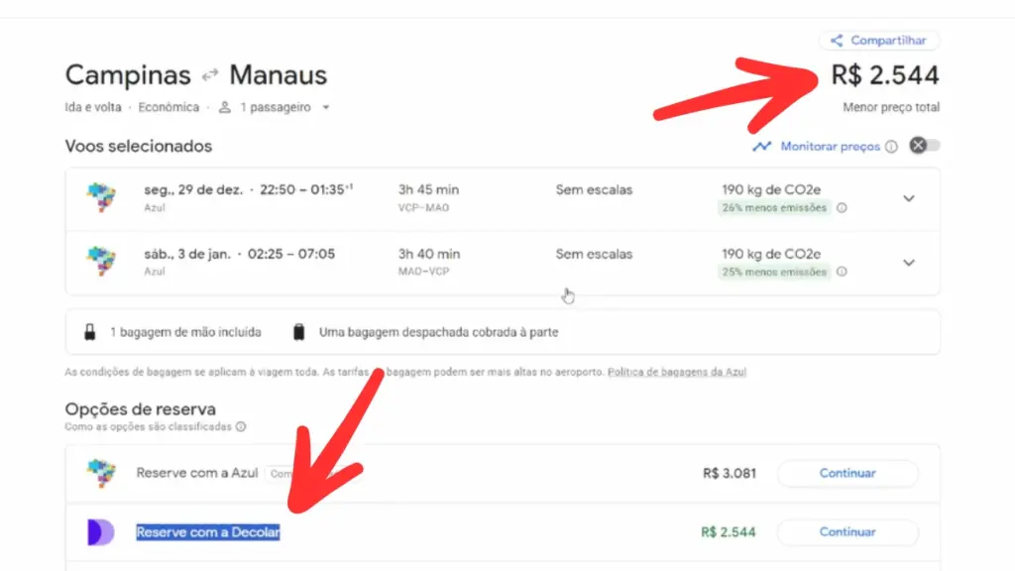
Task: Click the info icon next to Monitorar preços
Action: click(891, 147)
